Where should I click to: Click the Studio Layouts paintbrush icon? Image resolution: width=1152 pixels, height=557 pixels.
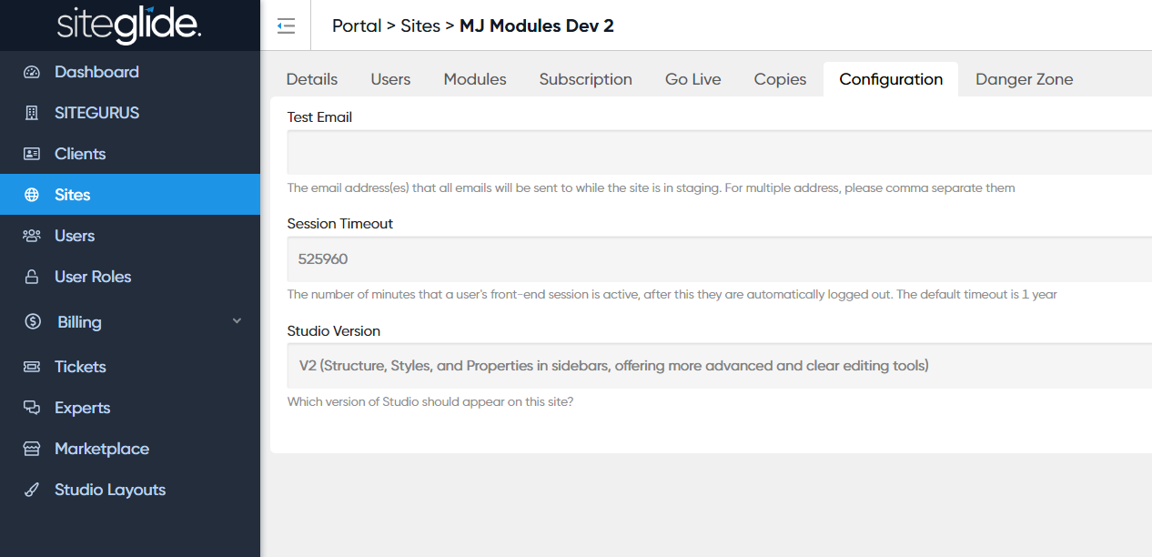coord(32,490)
